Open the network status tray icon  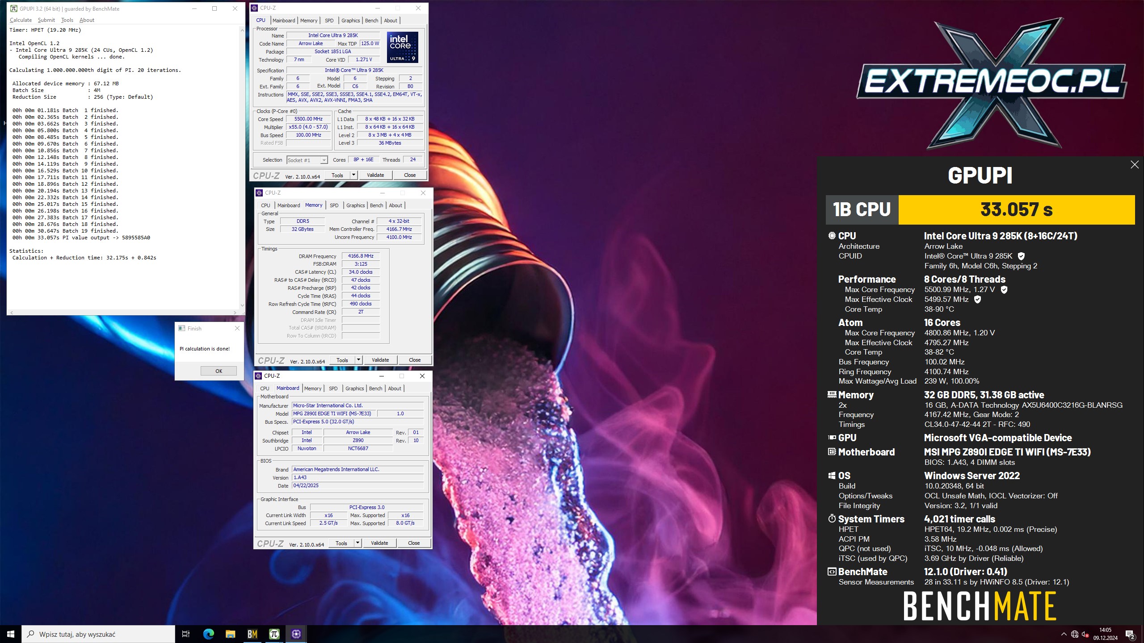point(1075,634)
